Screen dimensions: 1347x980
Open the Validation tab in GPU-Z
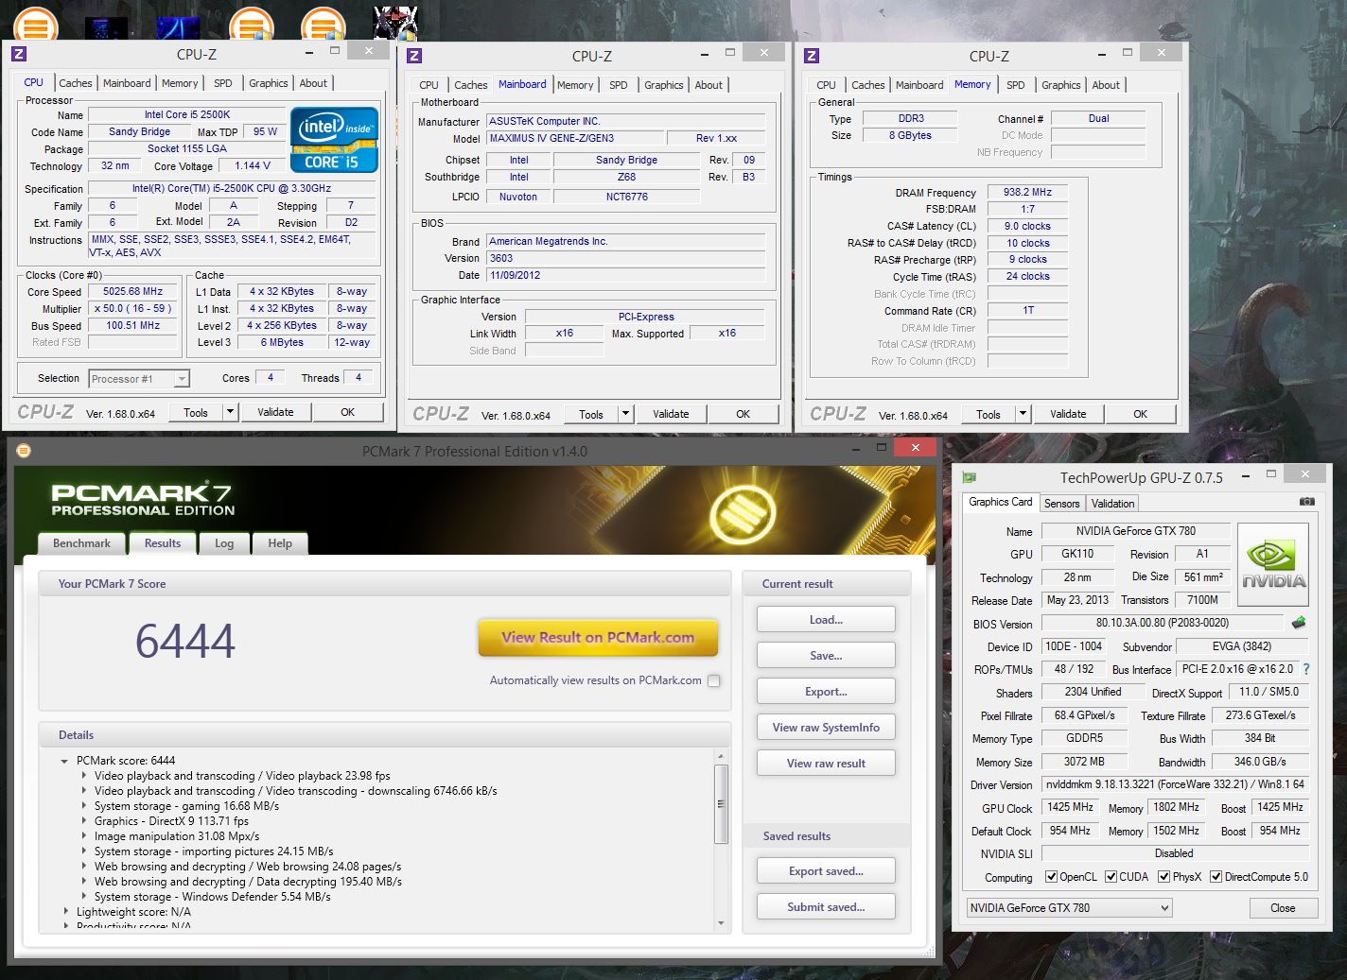1112,504
